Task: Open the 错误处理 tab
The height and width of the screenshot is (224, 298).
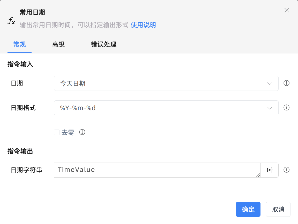Action: [103, 44]
